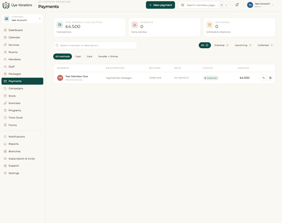Image resolution: width=282 pixels, height=223 pixels.
Task: Click the Rooms door icon
Action: point(5,52)
